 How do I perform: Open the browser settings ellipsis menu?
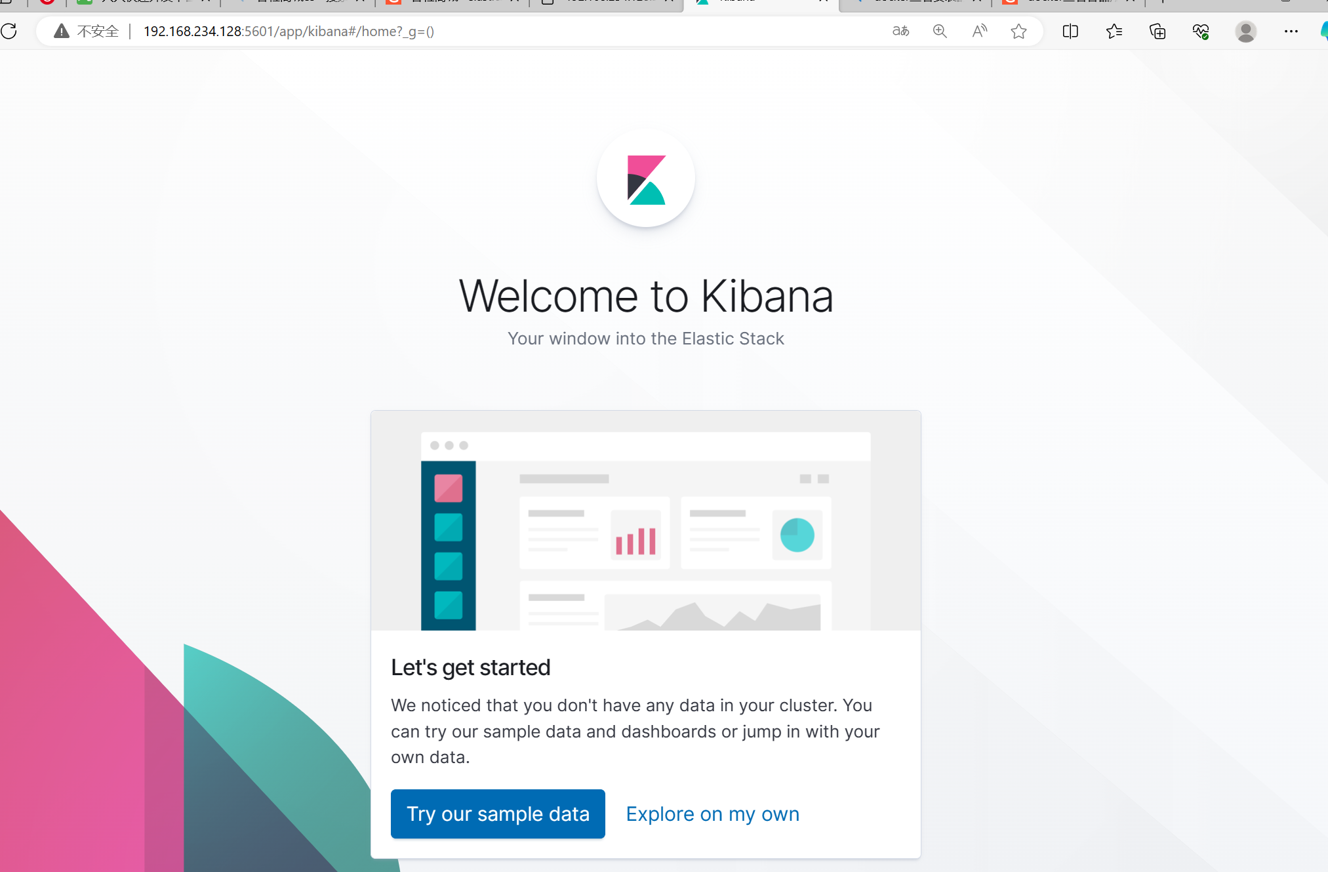point(1291,31)
